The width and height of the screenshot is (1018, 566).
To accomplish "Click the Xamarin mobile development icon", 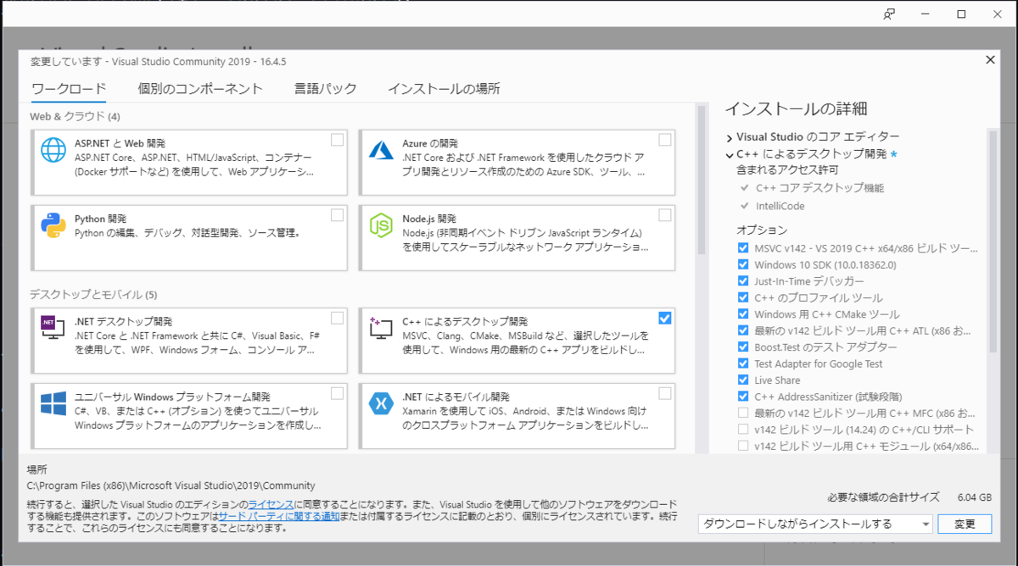I will 380,402.
